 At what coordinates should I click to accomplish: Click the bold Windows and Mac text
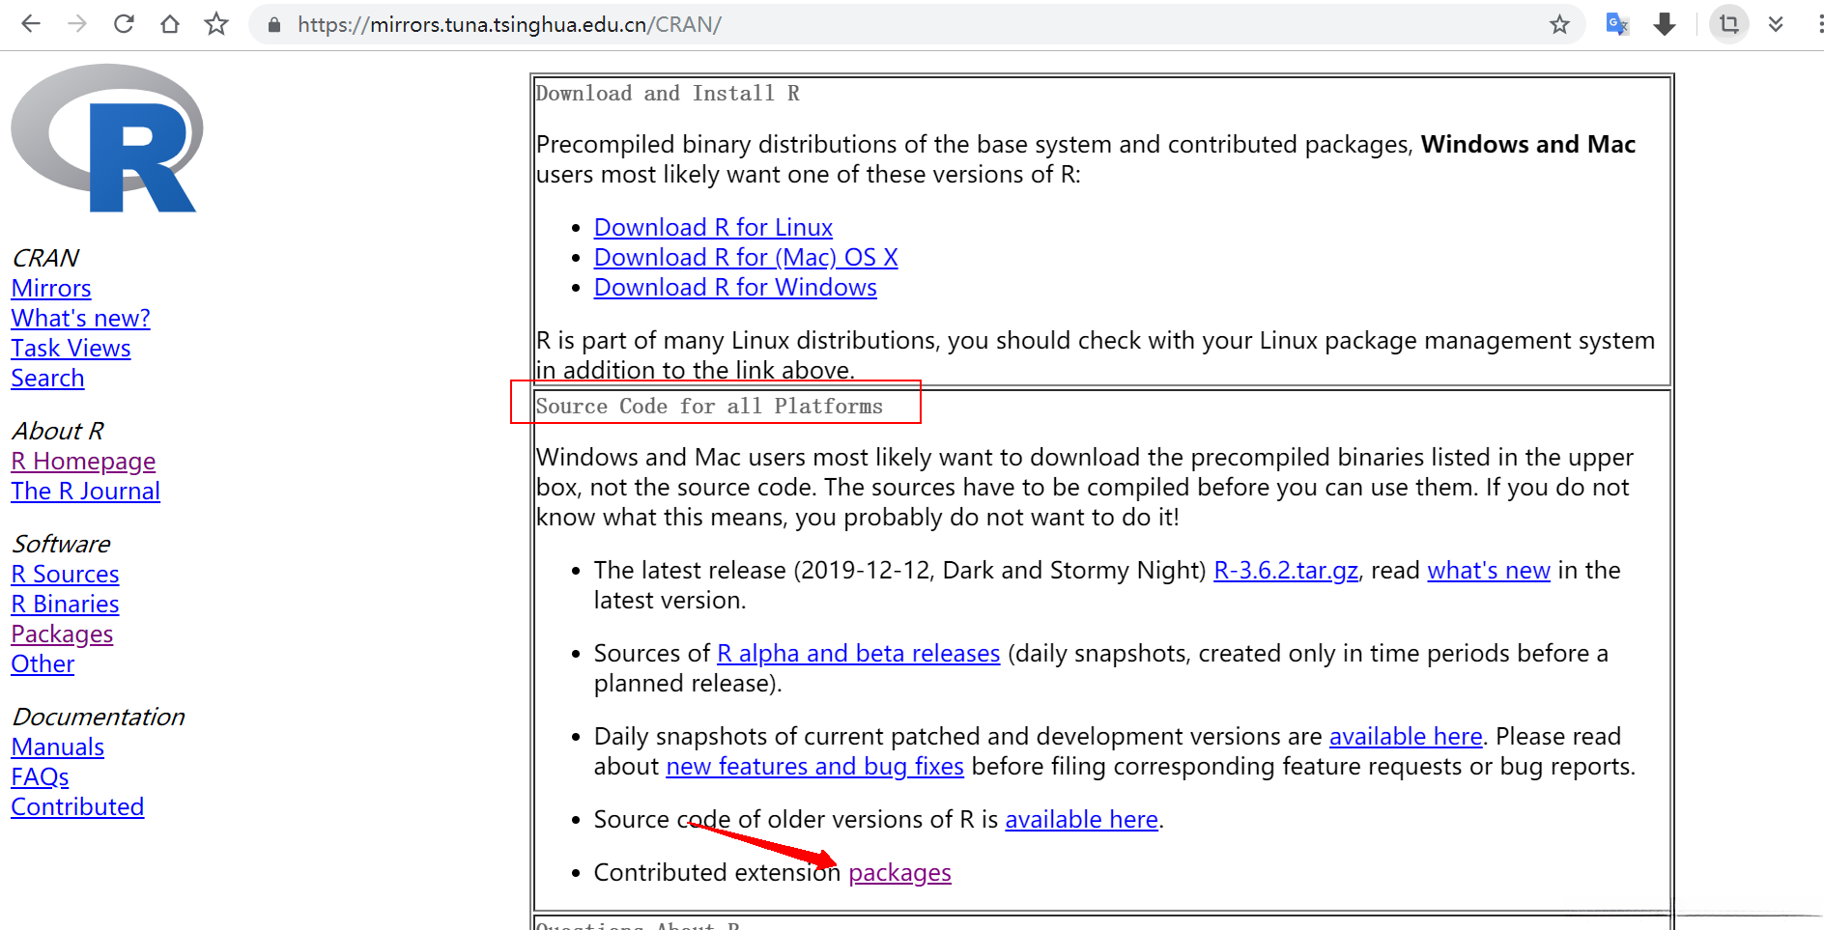point(1528,144)
